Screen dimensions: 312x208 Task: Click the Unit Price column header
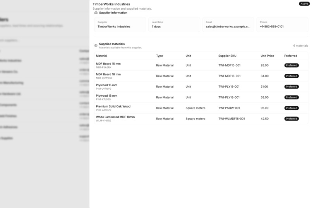(x=267, y=56)
